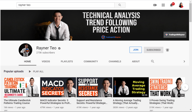The image size is (192, 112).
Task: Open the account avatar menu
Action: tap(181, 5)
